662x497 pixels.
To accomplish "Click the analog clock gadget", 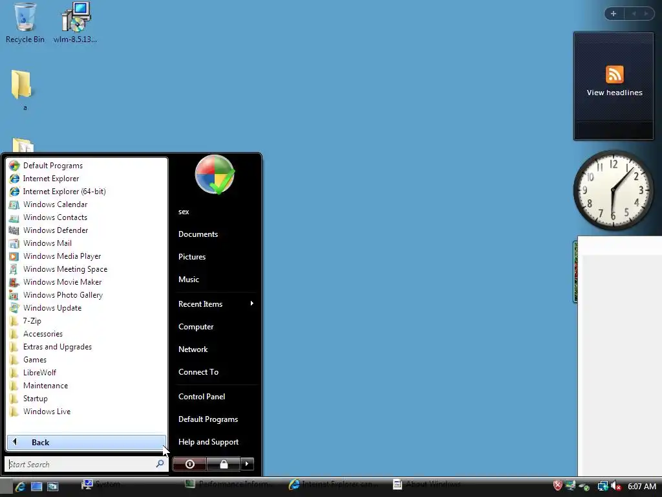I will coord(614,191).
